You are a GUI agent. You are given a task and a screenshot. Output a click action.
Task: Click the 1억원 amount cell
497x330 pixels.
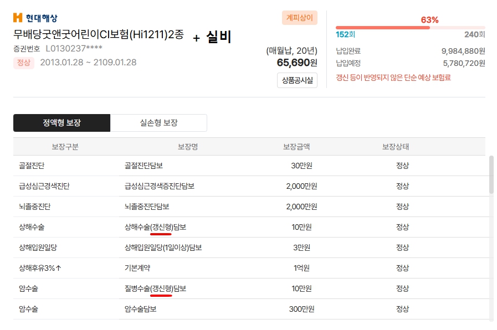[x=301, y=268]
